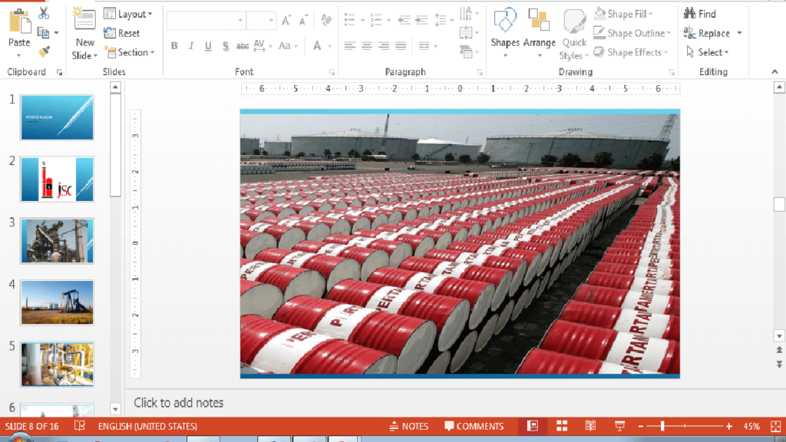This screenshot has height=442, width=786.
Task: Click the English (United States) language indicator
Action: point(147,426)
